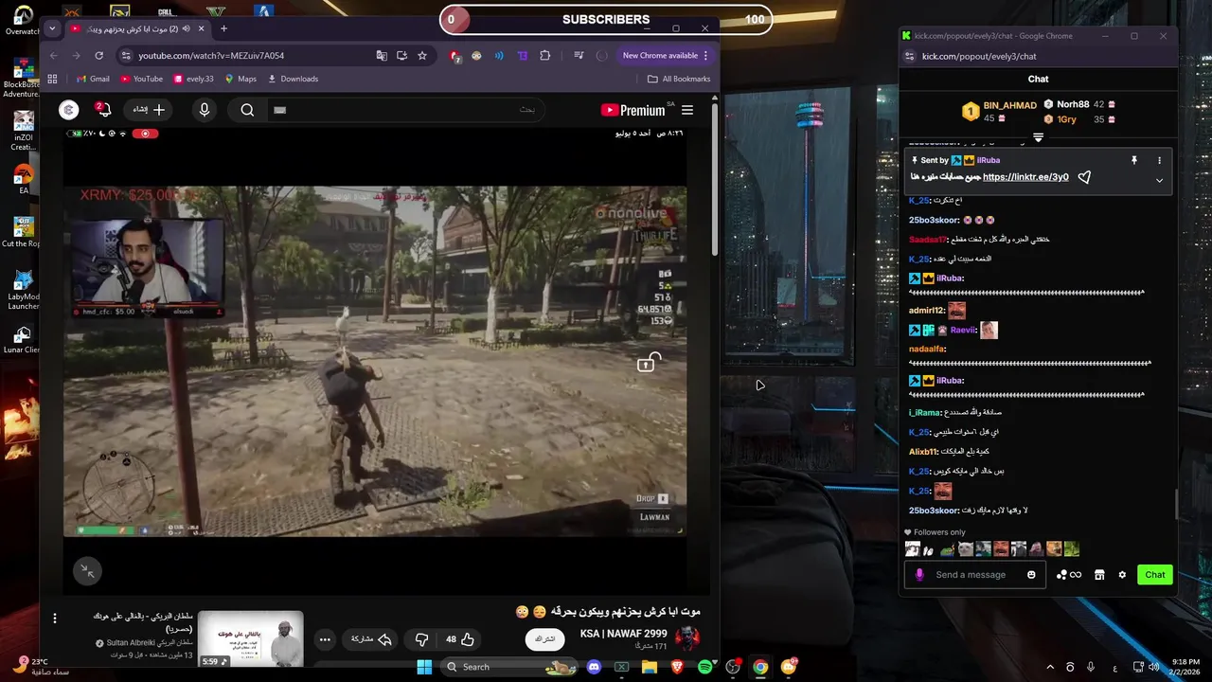Screen dimensions: 1212x682
Task: Click the share button below video
Action: point(371,639)
